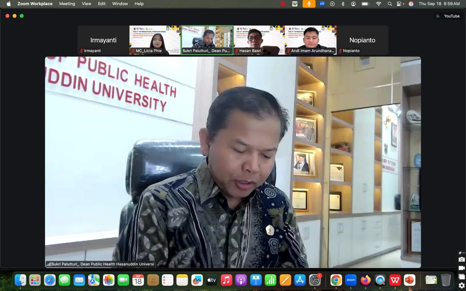
Task: Open App Store from the Dock
Action: (x=300, y=280)
